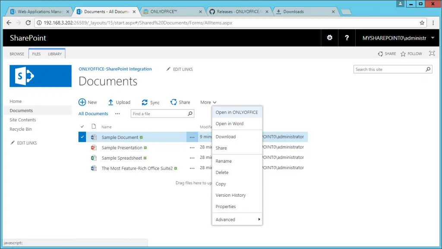Image resolution: width=442 pixels, height=249 pixels.
Task: Click the browser back arrow
Action: point(9,23)
